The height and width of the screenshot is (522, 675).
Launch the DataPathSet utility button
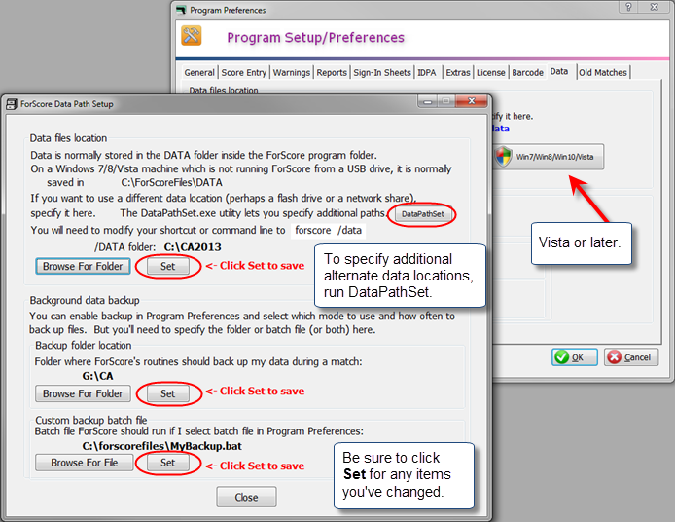tap(423, 214)
